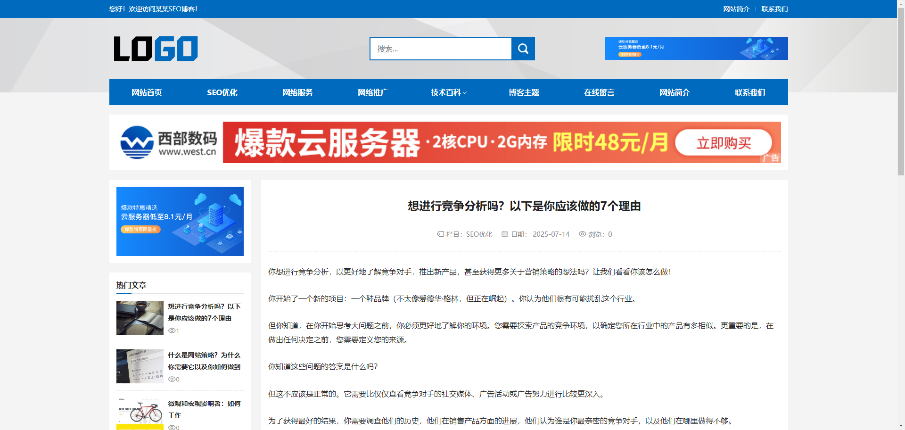Screen dimensions: 905x430
Task: Click the LOGO image in header
Action: (156, 49)
